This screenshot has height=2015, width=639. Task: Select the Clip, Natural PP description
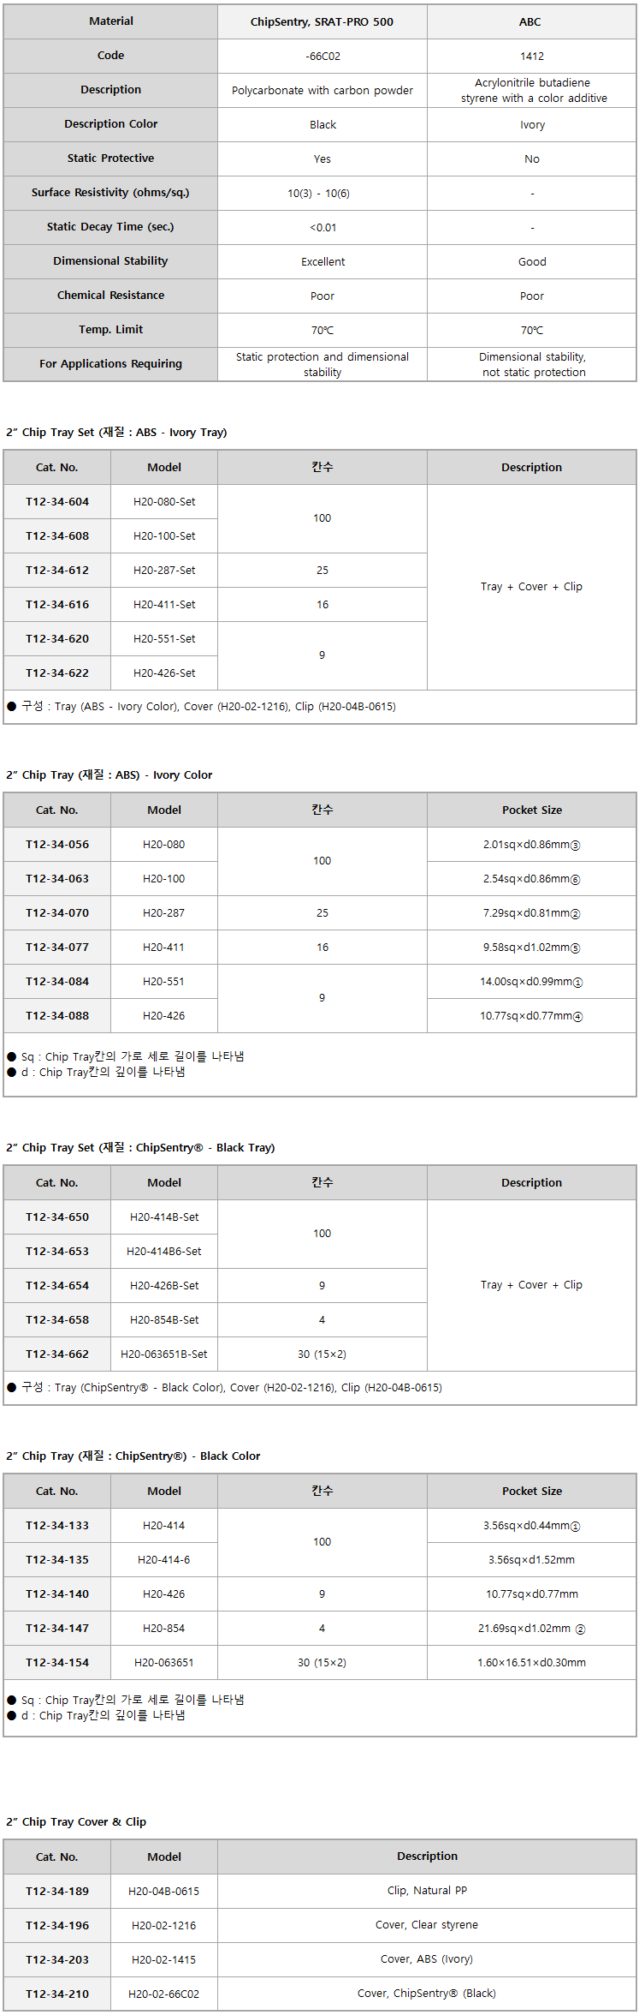pyautogui.click(x=427, y=1891)
